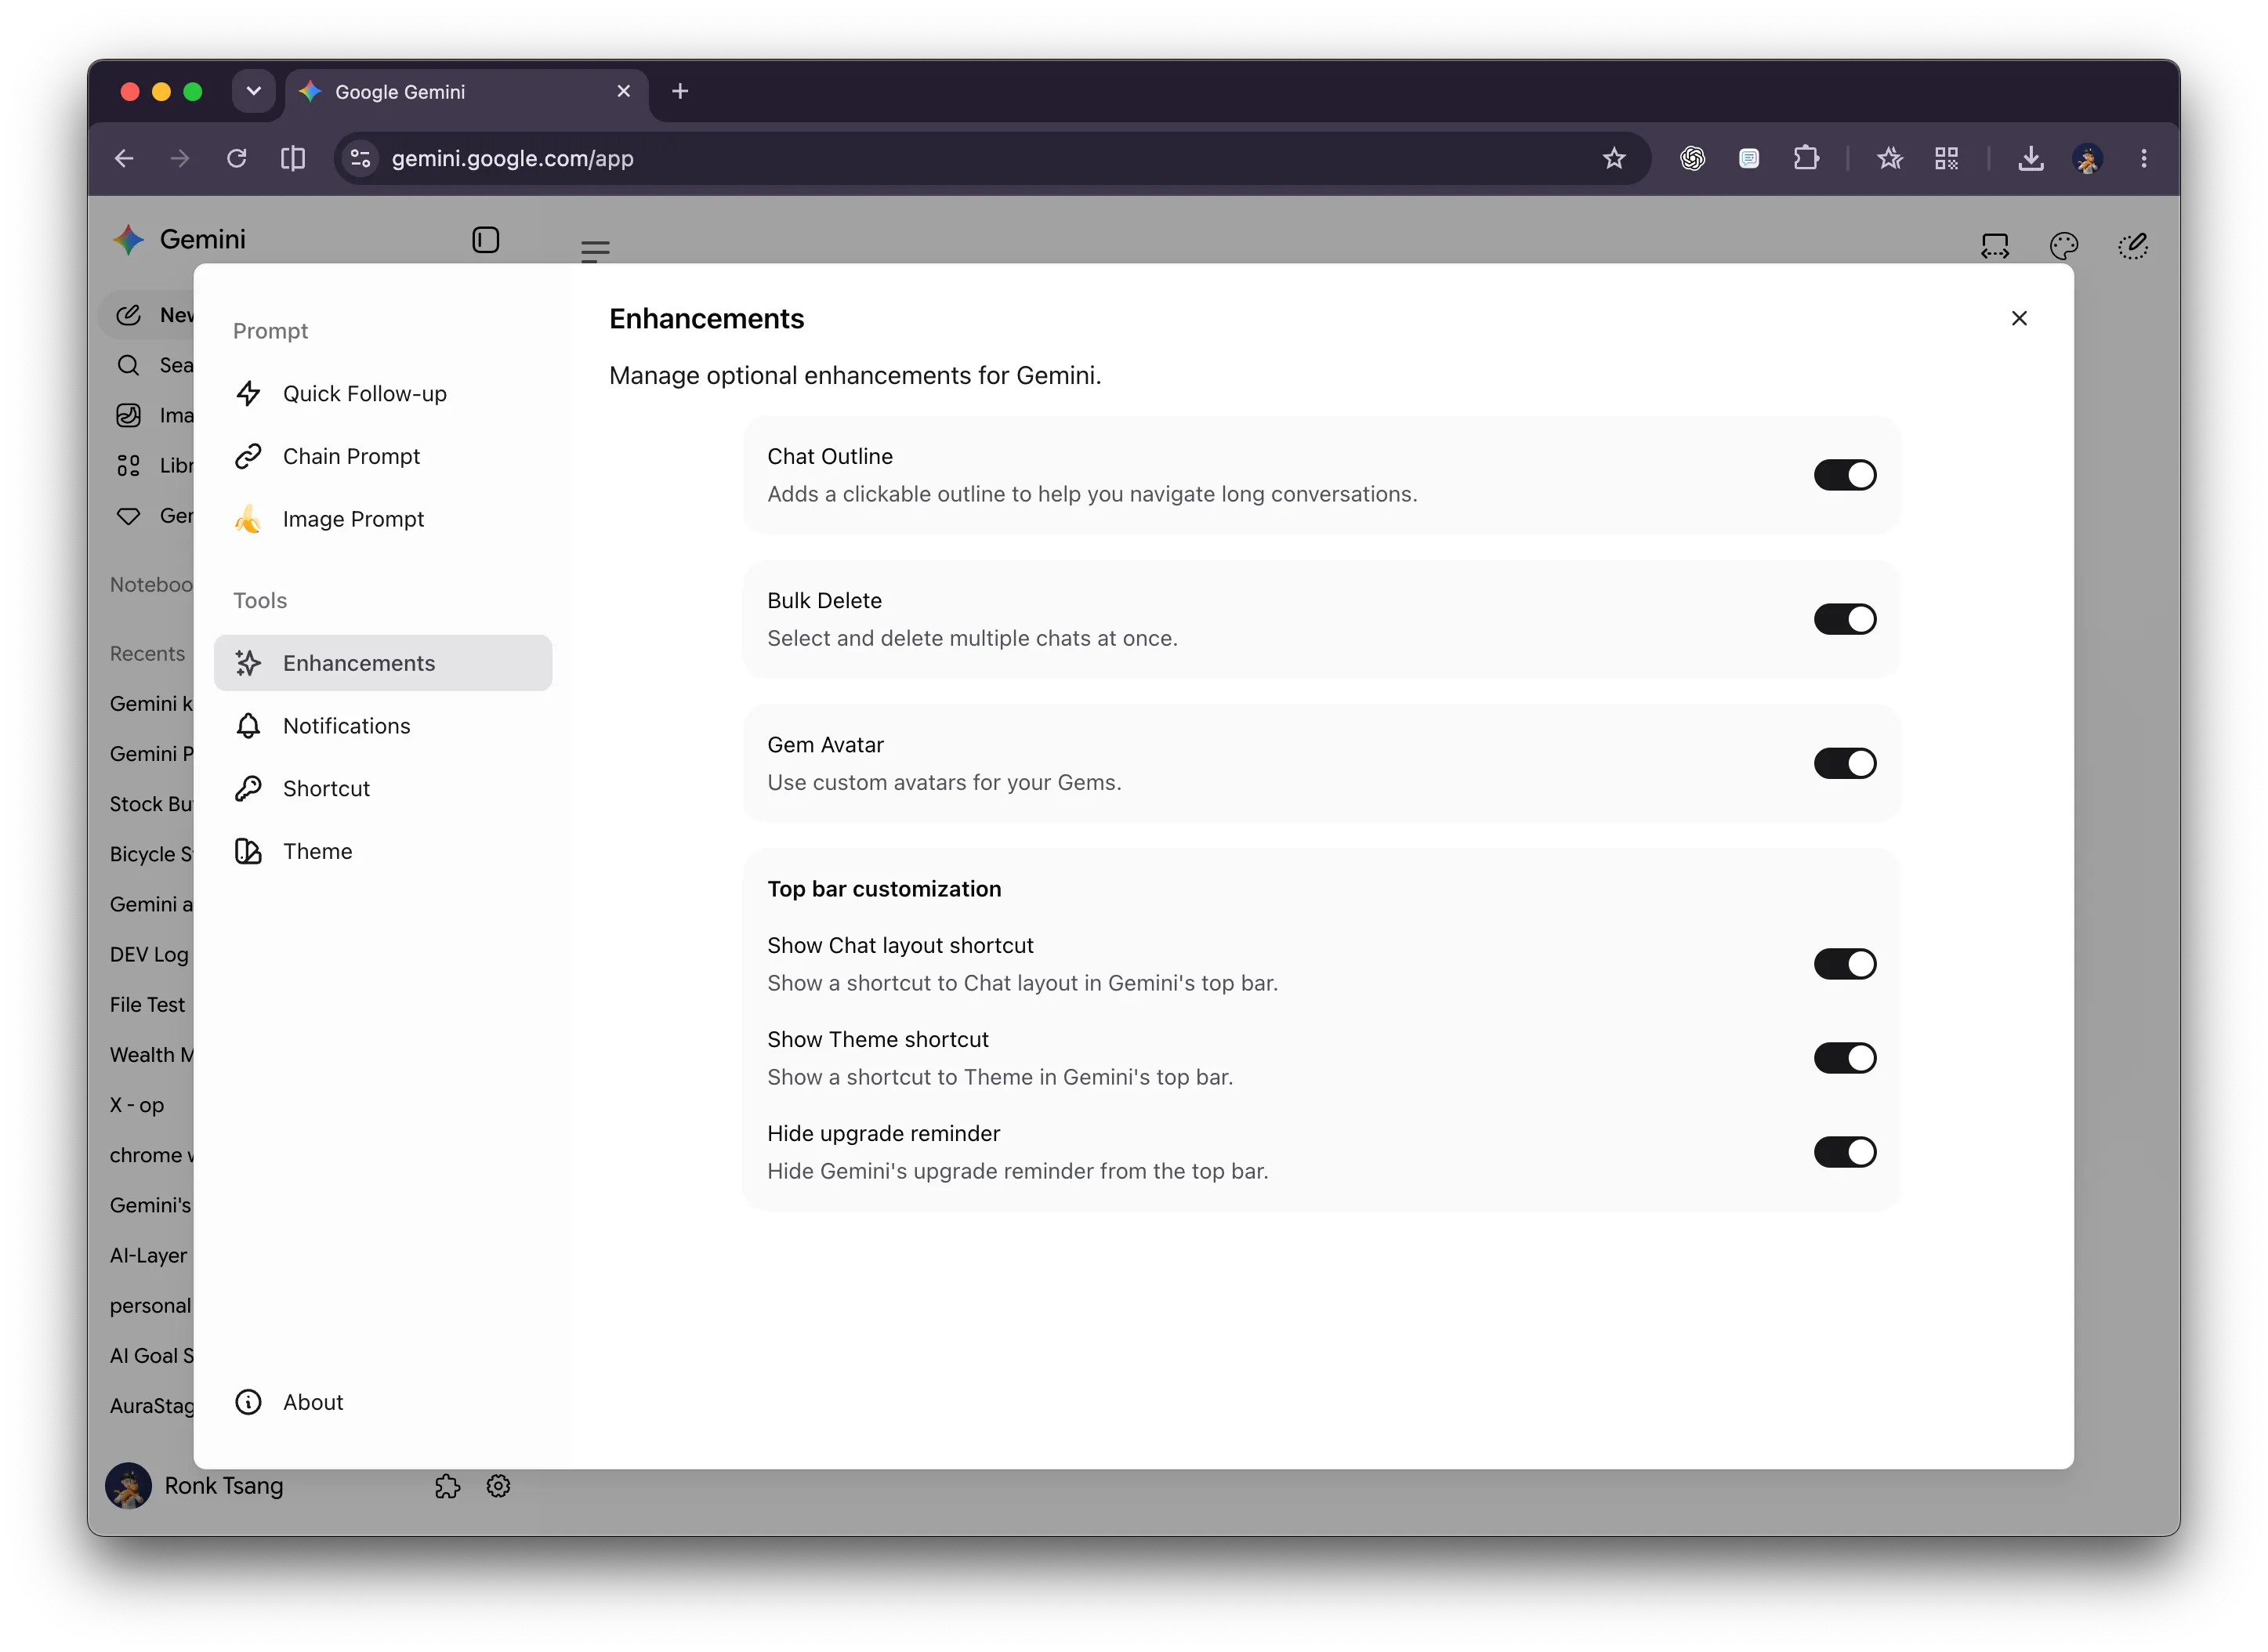
Task: Open Notifications settings
Action: (383, 726)
